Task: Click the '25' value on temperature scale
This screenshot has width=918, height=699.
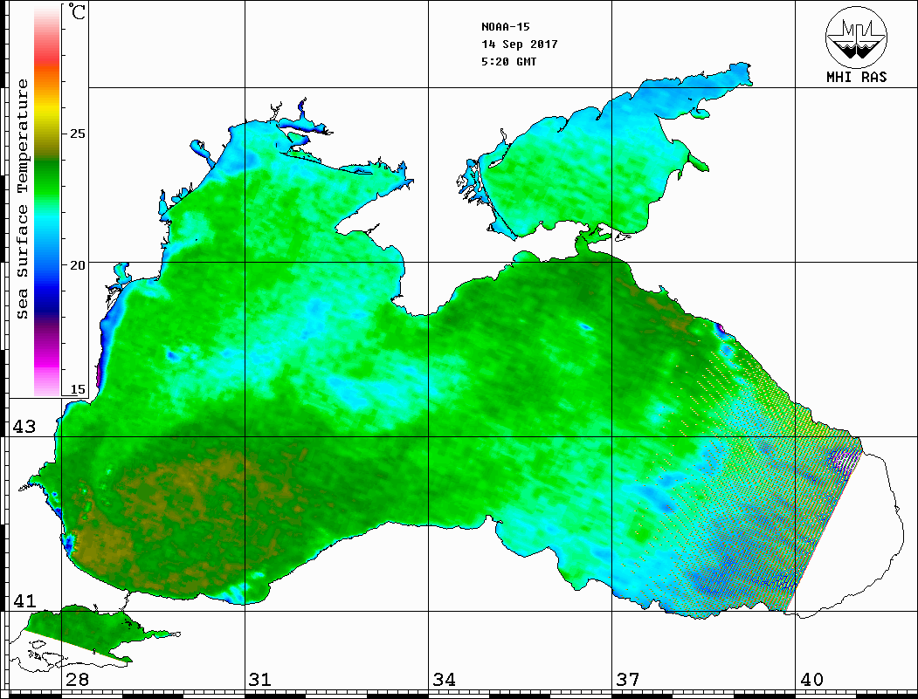Action: (77, 134)
